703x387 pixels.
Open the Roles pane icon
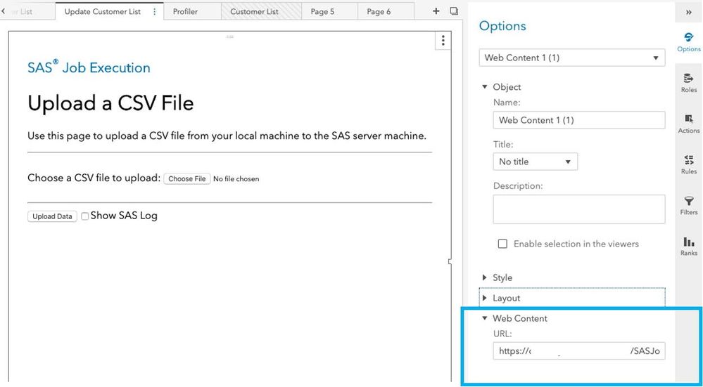(x=689, y=82)
